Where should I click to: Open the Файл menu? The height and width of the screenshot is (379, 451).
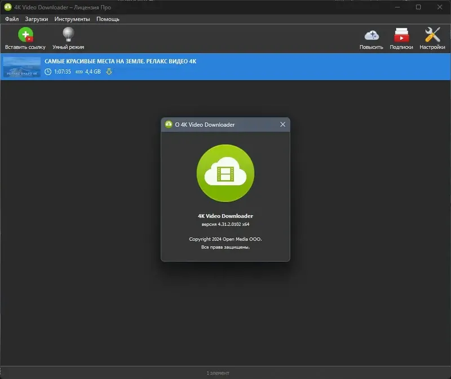pyautogui.click(x=12, y=19)
